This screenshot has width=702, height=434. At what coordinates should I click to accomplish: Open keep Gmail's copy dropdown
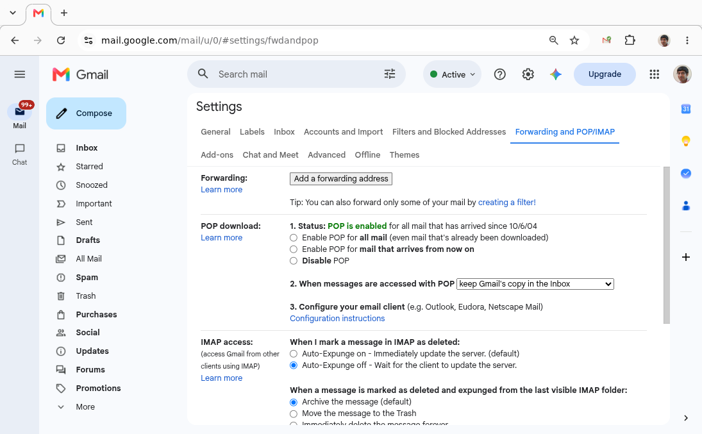pyautogui.click(x=535, y=284)
